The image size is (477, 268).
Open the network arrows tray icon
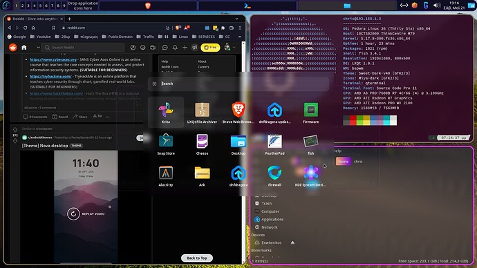pos(404,6)
